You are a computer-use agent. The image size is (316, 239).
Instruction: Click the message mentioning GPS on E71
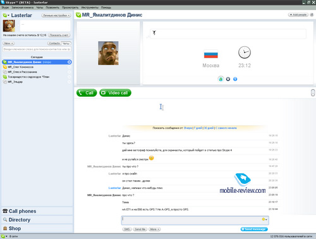pyautogui.click(x=155, y=209)
